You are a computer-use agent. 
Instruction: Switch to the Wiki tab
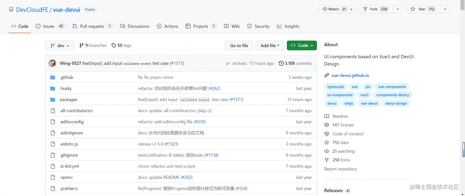232,26
